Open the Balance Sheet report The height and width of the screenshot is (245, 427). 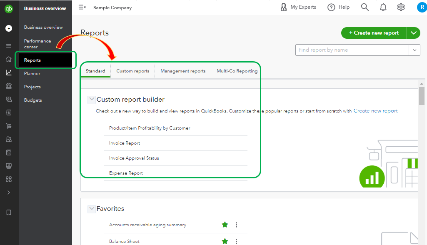124,241
